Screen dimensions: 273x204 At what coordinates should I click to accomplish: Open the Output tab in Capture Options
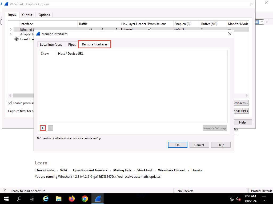27,15
